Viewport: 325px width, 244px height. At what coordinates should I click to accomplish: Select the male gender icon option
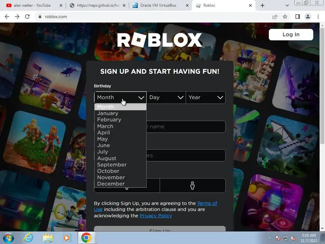[193, 186]
